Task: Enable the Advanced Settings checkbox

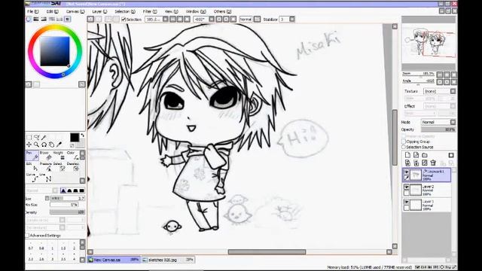Action: click(27, 236)
